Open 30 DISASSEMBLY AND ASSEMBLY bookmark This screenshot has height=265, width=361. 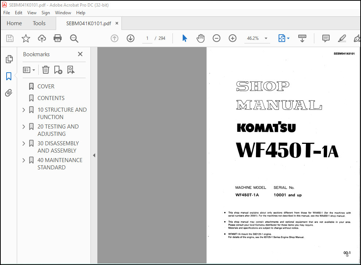point(58,147)
